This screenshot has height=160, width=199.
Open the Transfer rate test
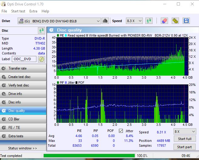coord(23,68)
